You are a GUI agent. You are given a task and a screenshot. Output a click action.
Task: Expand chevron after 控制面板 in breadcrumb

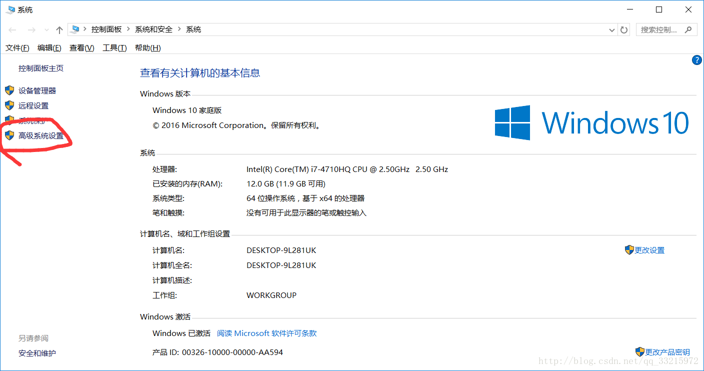(128, 29)
